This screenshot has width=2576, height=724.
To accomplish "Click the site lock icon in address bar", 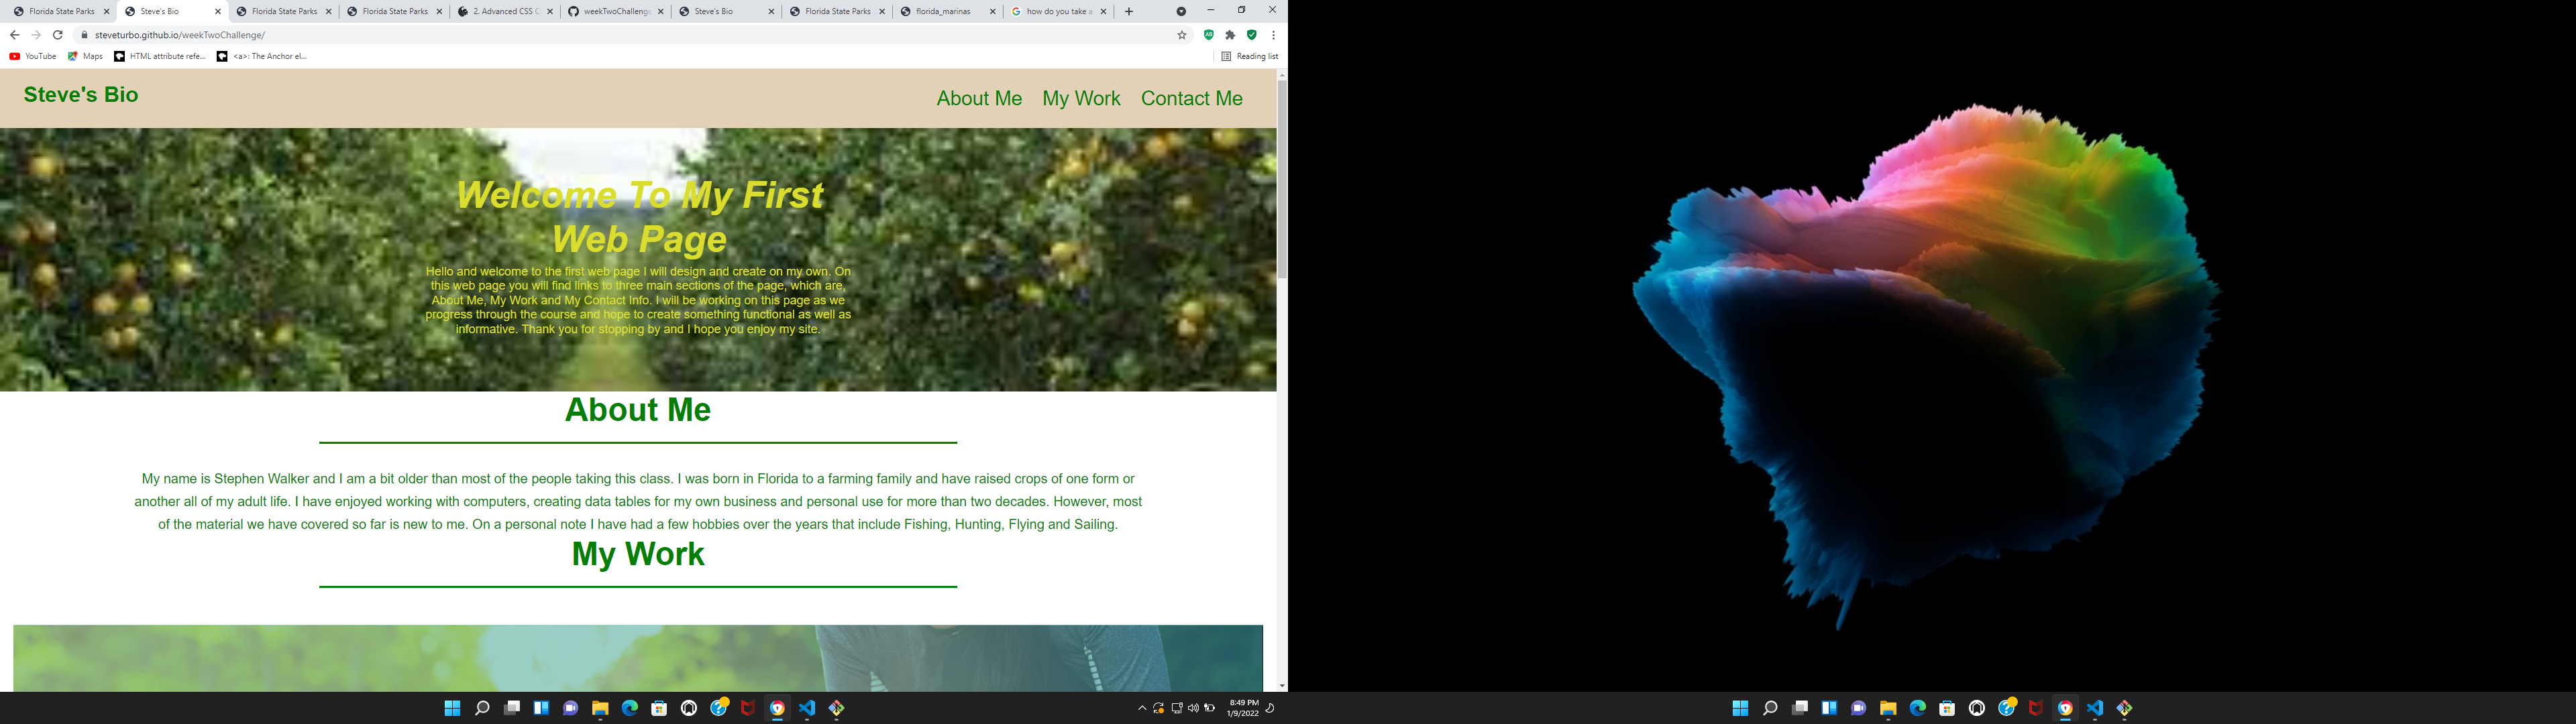I will point(85,35).
